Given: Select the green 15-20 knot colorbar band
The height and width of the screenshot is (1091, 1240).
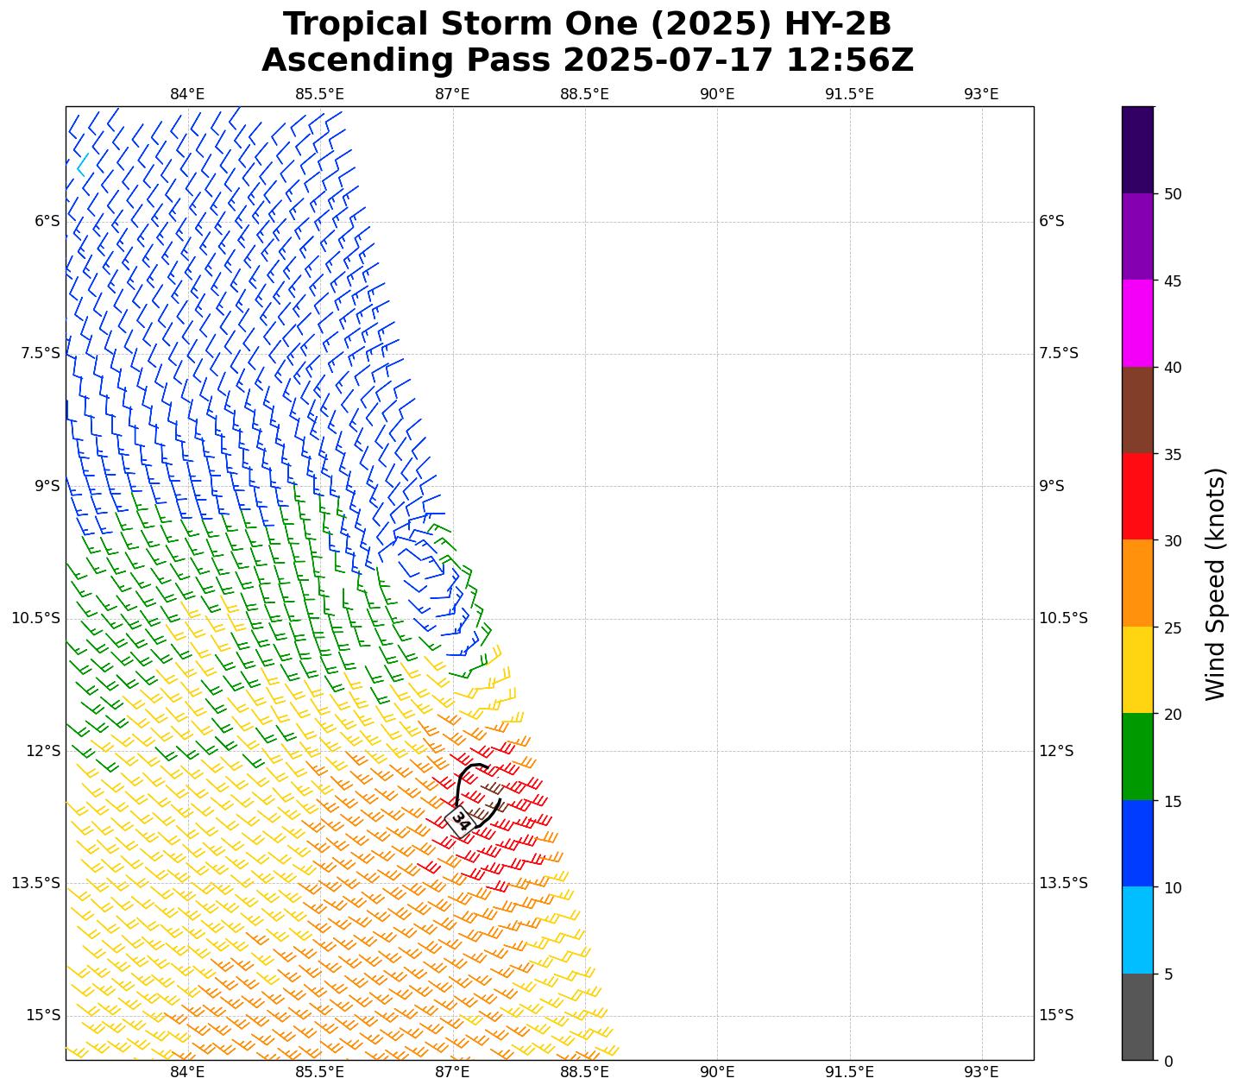Looking at the screenshot, I should coord(1137,756).
